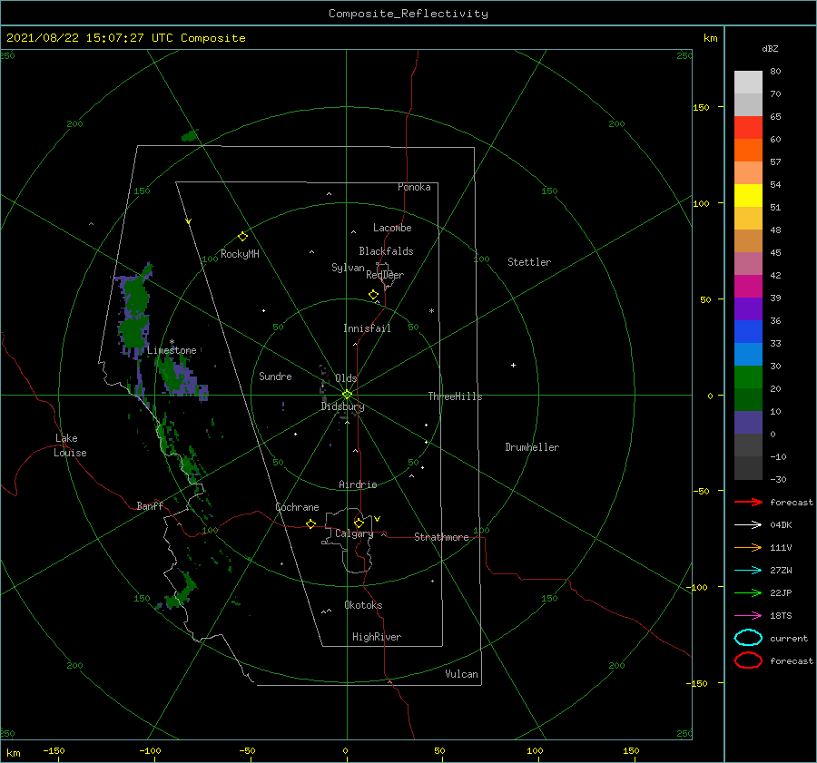The height and width of the screenshot is (763, 817).
Task: Click the Lake Louise label on map
Action: pos(70,445)
